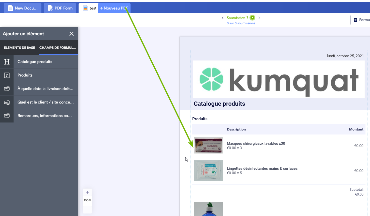Click the number 7 icon beside Produits

click(x=7, y=75)
